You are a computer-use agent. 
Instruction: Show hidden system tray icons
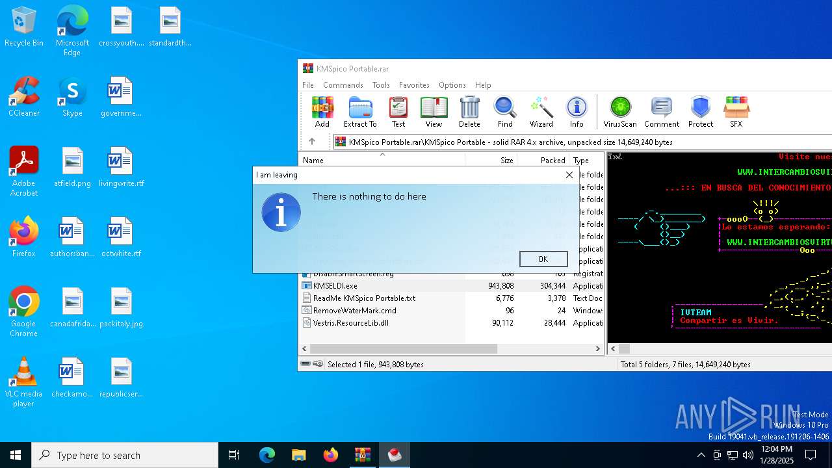(x=701, y=455)
